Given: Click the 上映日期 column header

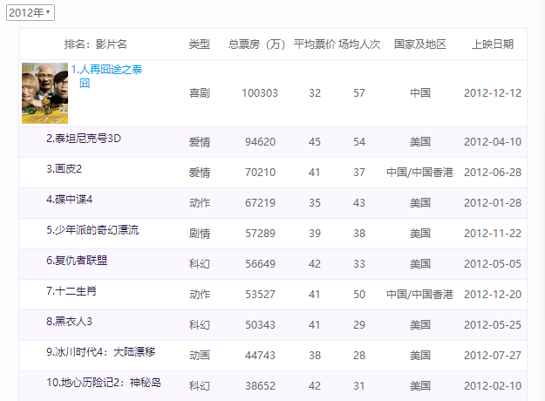Looking at the screenshot, I should click(493, 44).
